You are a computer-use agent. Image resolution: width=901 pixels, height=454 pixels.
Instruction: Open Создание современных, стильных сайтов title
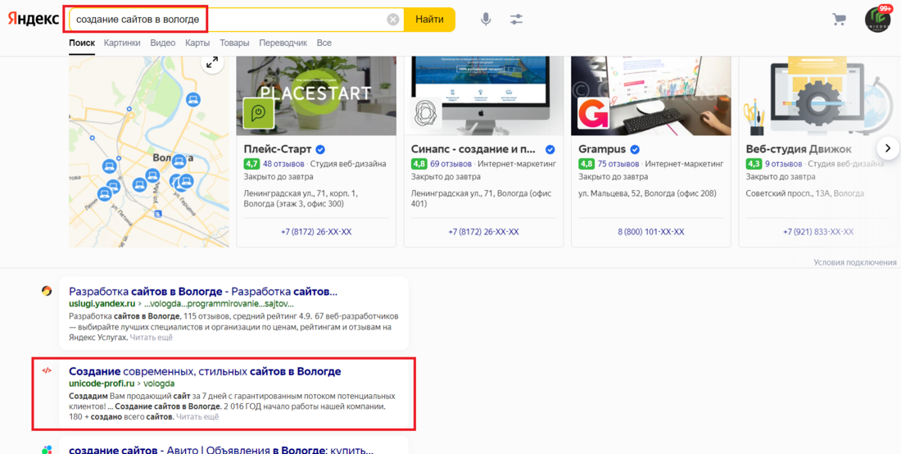(x=205, y=371)
